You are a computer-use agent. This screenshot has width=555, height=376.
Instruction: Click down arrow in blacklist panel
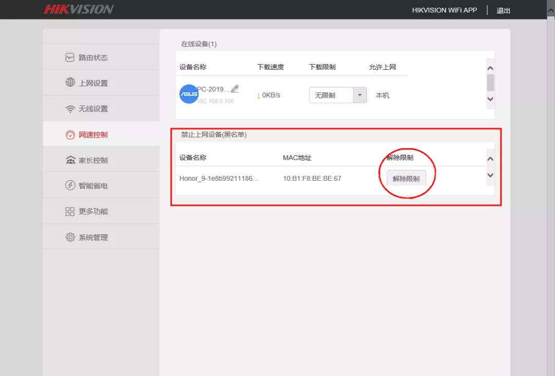[x=490, y=175]
